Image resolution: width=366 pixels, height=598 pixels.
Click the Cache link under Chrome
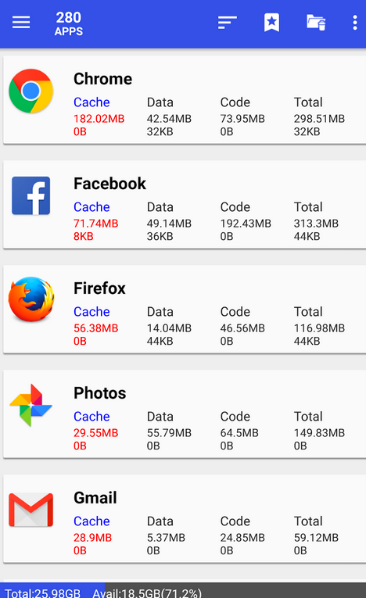point(91,102)
